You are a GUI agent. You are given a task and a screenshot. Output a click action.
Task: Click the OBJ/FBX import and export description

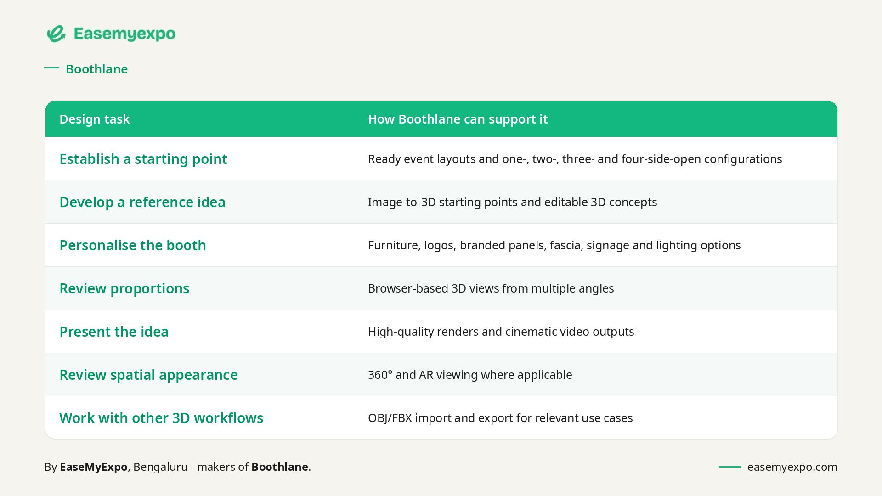pyautogui.click(x=500, y=418)
